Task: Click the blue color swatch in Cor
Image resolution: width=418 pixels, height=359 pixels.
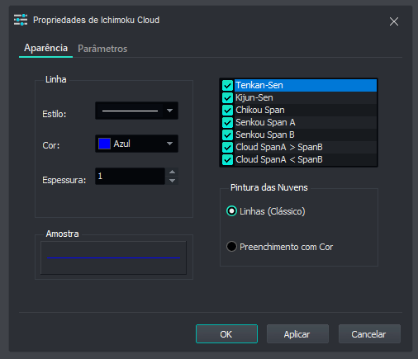Action: click(104, 144)
